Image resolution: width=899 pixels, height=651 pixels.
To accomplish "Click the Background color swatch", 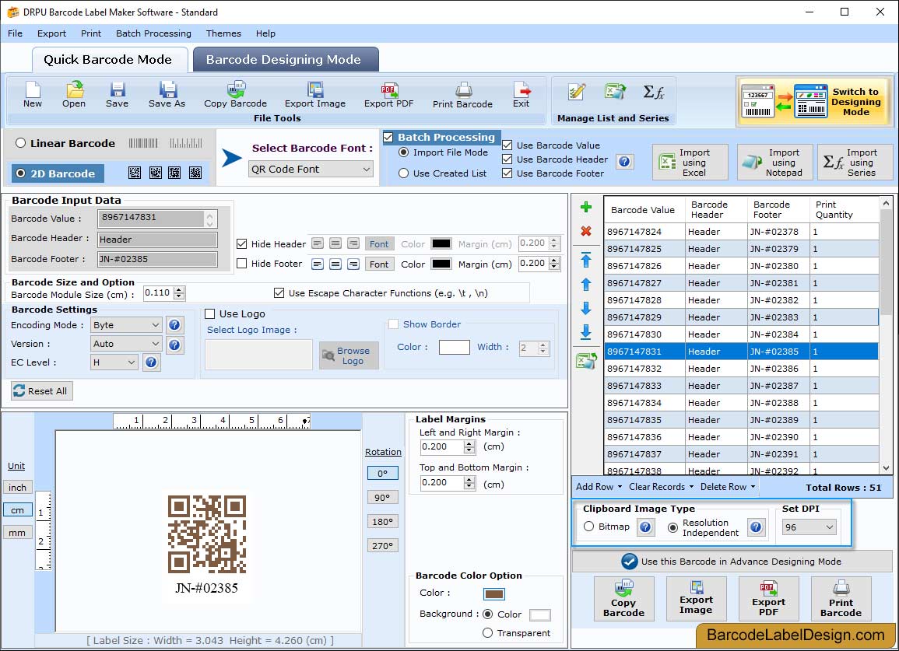I will pyautogui.click(x=539, y=615).
